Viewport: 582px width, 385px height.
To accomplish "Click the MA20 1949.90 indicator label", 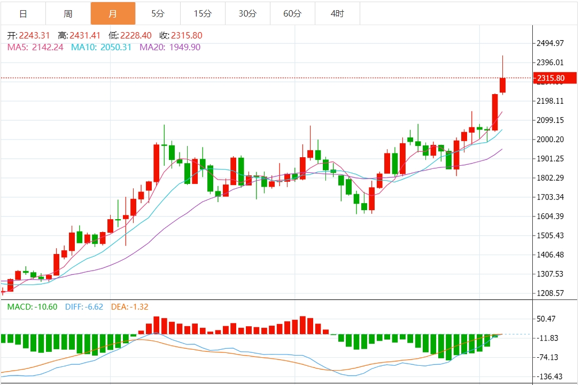I will tap(170, 47).
